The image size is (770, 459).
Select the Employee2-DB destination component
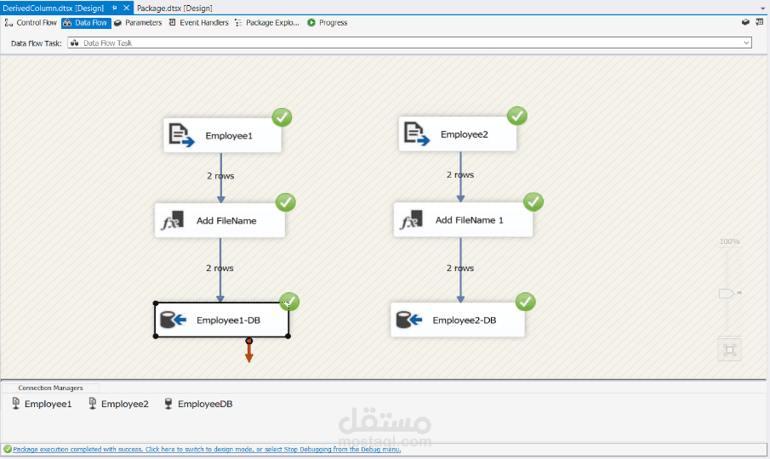click(x=458, y=320)
